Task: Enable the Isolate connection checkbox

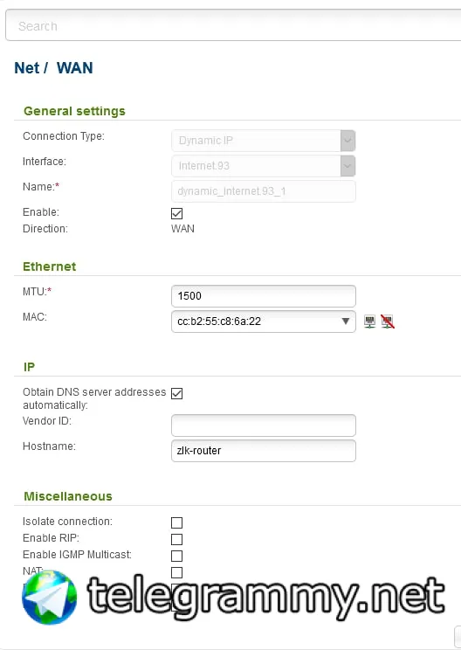Action: (x=177, y=522)
